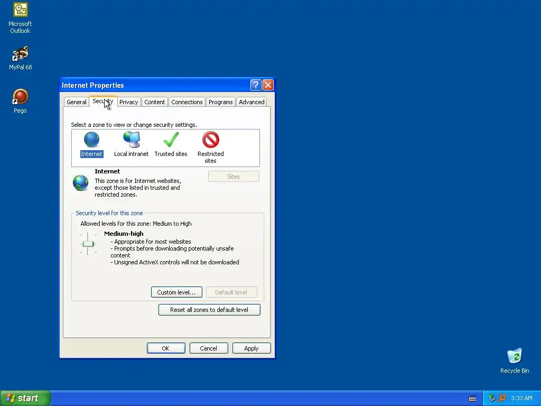
Task: Switch to the Advanced tab
Action: pos(251,102)
